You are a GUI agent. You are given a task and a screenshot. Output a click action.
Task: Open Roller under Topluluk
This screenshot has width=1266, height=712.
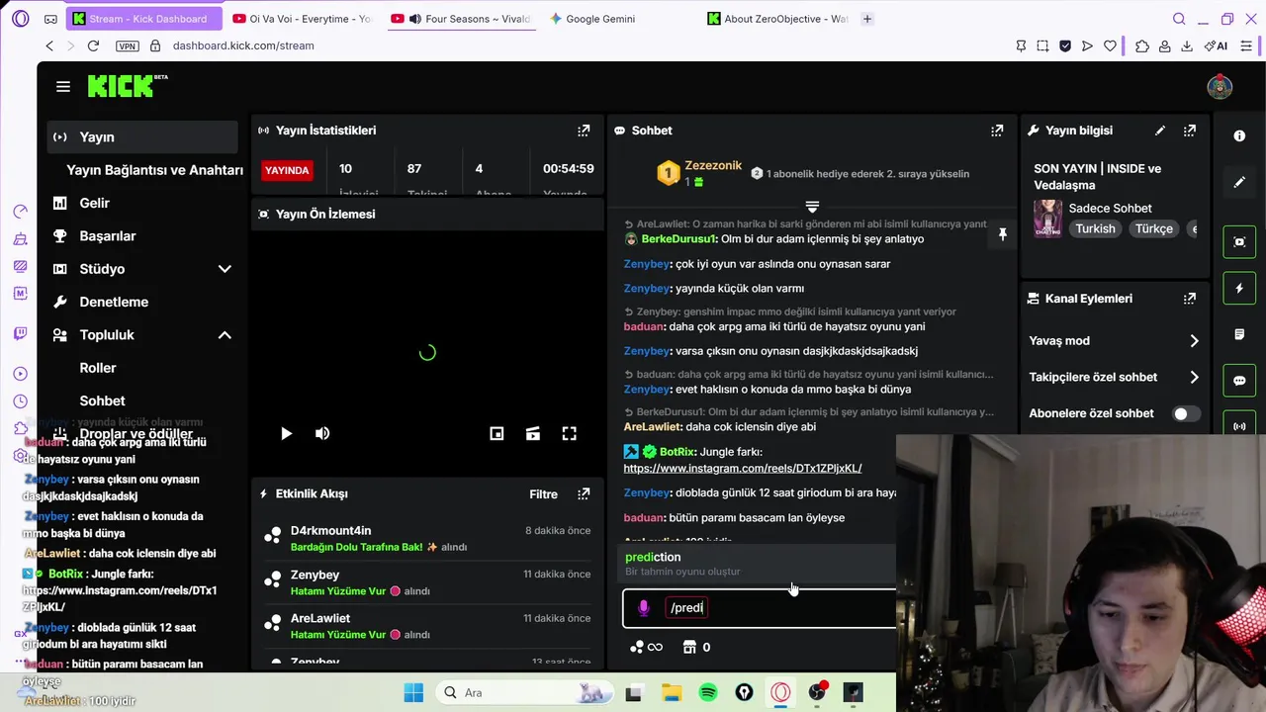(x=98, y=368)
